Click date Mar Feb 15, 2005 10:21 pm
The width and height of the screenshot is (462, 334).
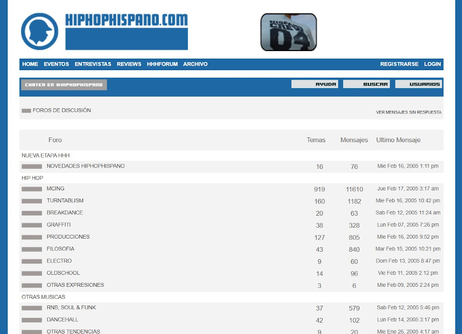click(408, 249)
